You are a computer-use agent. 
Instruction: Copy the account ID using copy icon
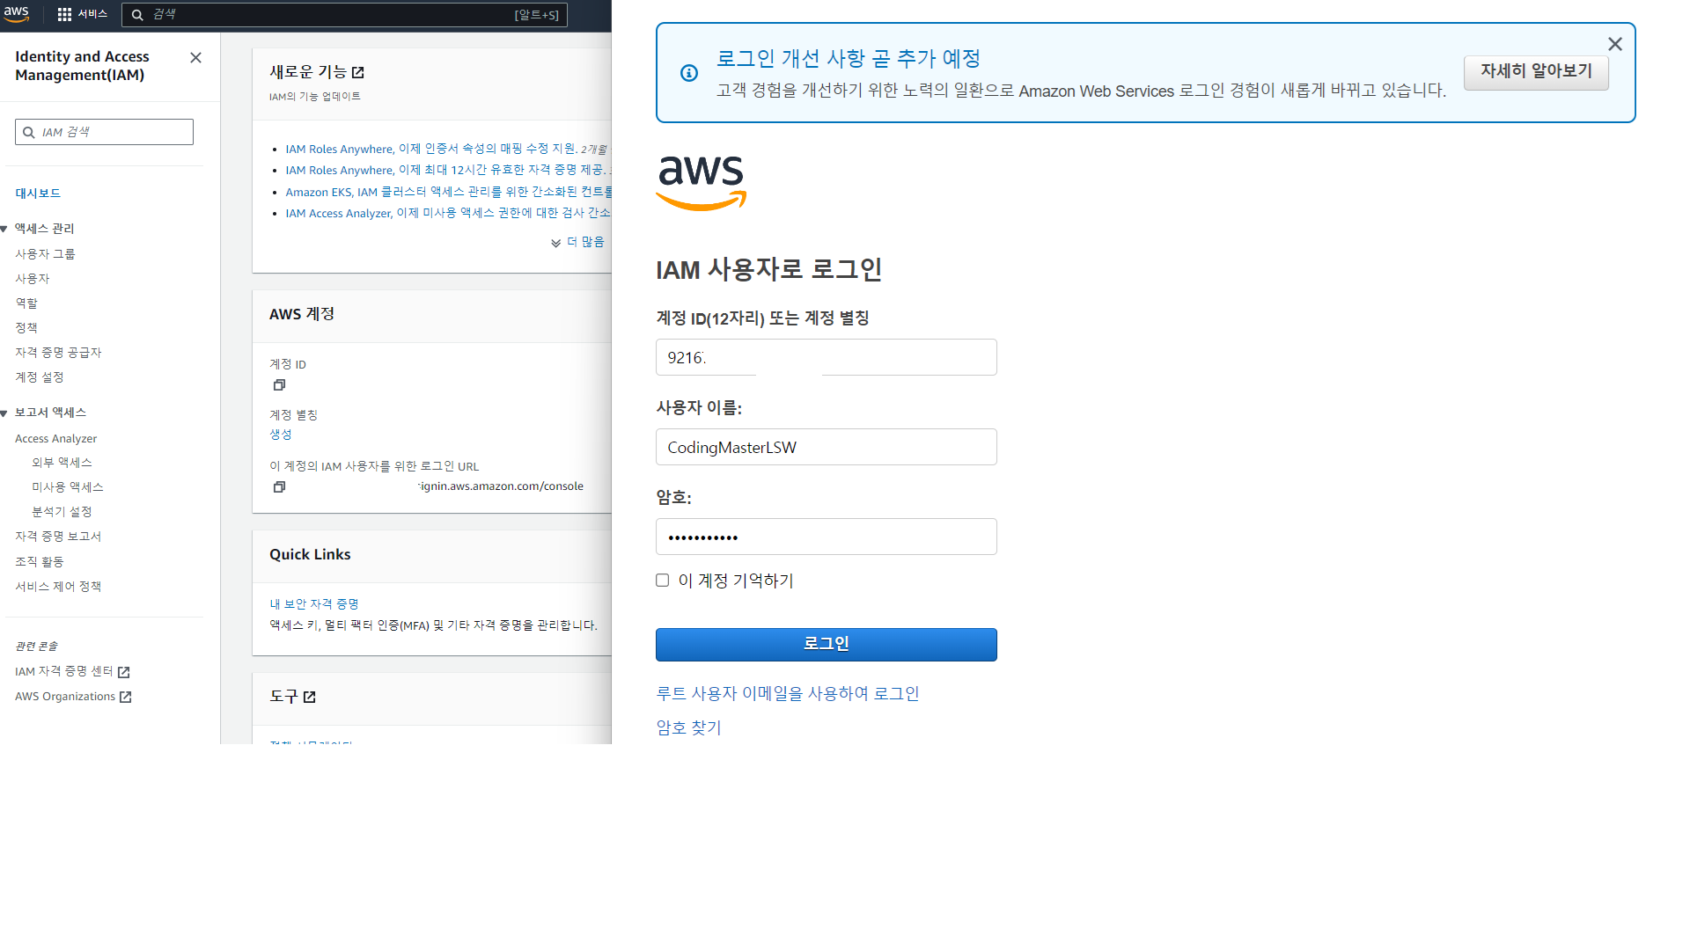(x=279, y=385)
